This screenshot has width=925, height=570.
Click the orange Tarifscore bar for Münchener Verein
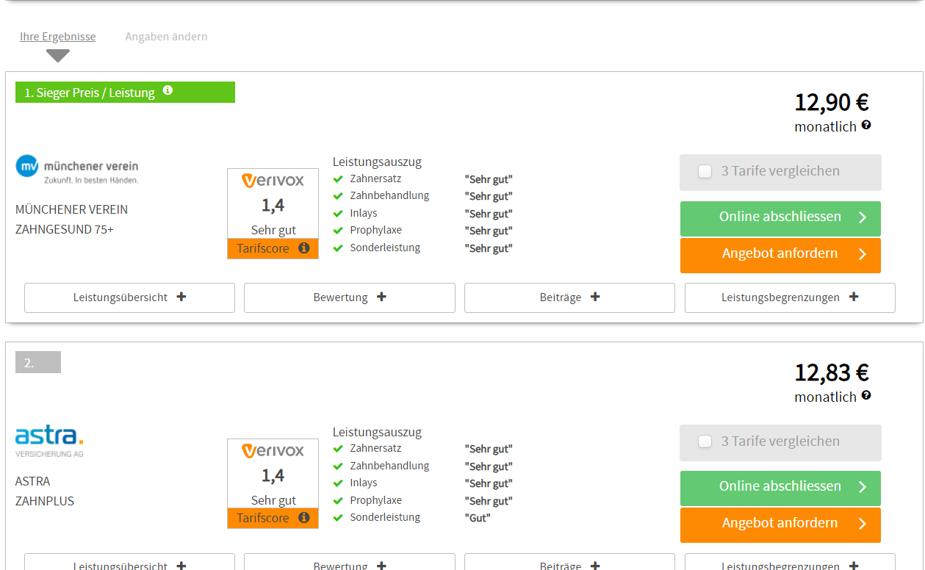pyautogui.click(x=263, y=249)
